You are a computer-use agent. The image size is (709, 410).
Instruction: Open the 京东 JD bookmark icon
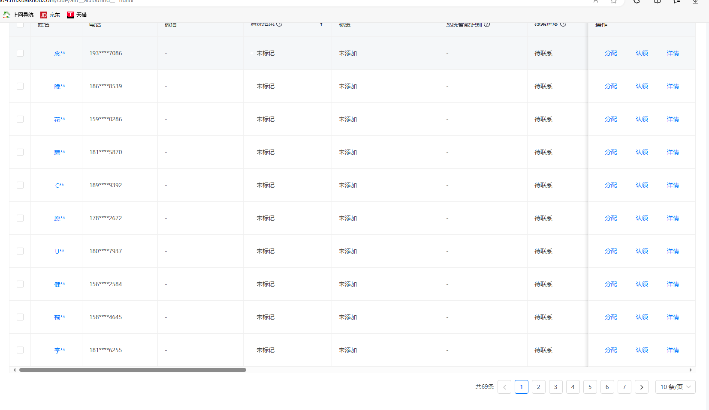[x=44, y=15]
